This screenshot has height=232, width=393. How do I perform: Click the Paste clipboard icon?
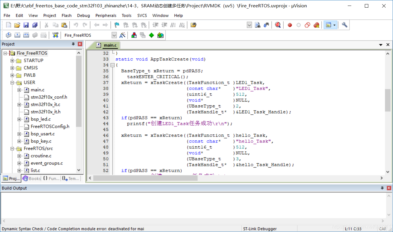(64, 25)
